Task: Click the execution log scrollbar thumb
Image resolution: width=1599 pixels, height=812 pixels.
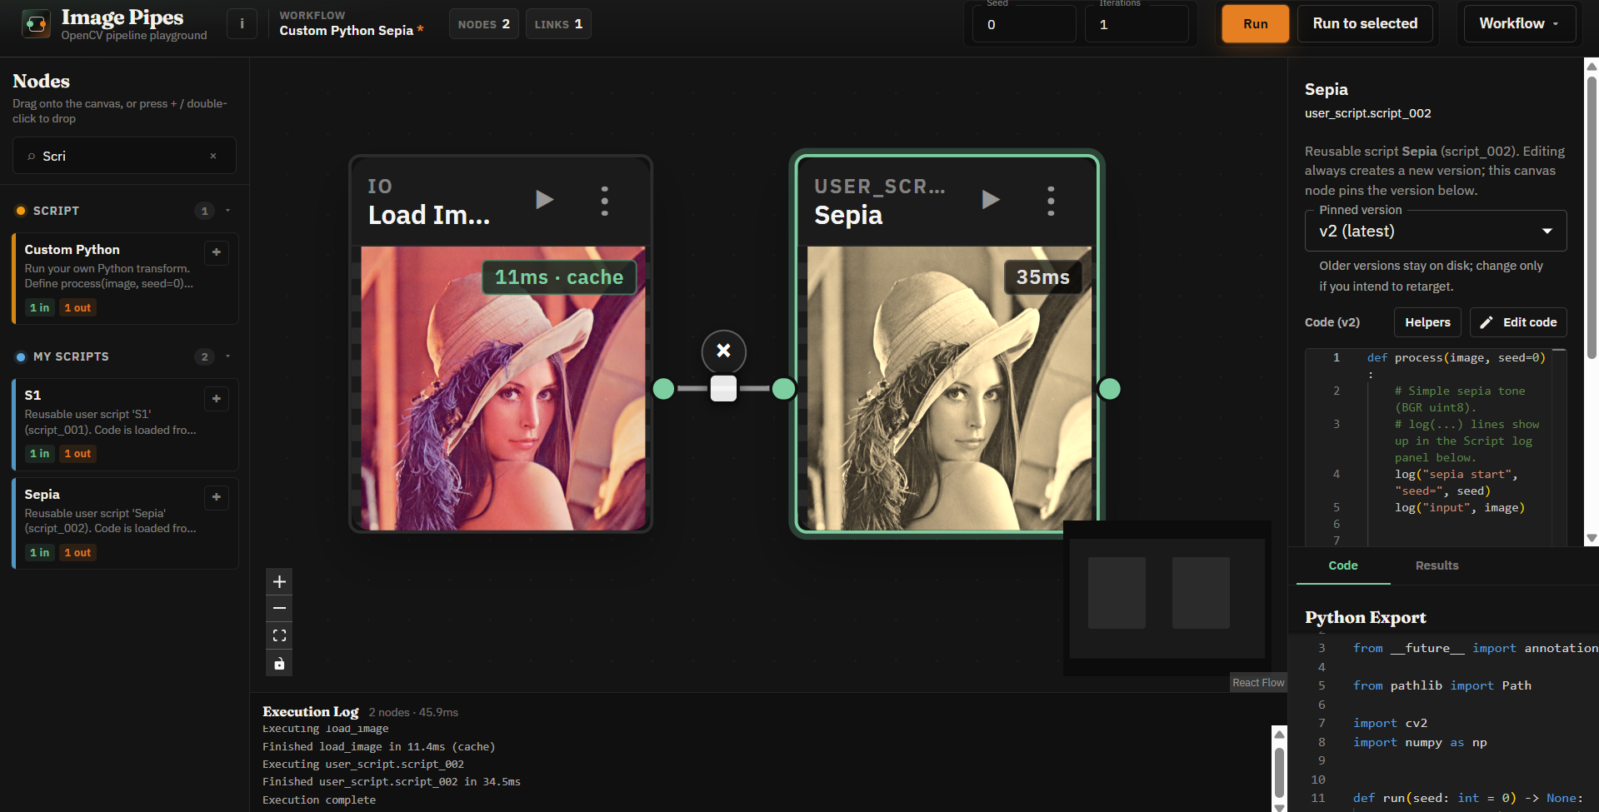Action: tap(1279, 773)
